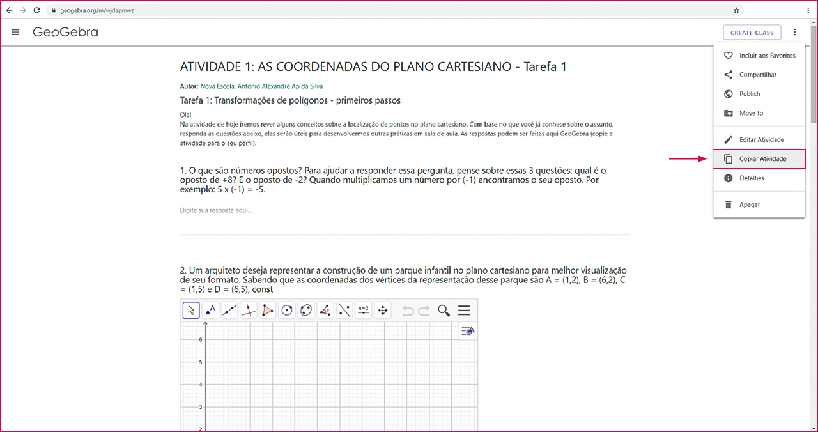The image size is (818, 432).
Task: Choose Copiar Atividade from the menu
Action: 762,159
